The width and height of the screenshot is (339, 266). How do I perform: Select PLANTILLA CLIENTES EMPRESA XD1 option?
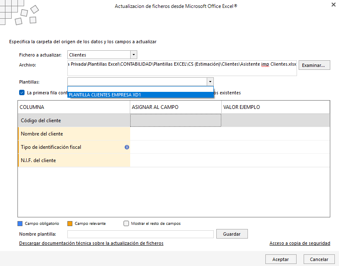[141, 95]
